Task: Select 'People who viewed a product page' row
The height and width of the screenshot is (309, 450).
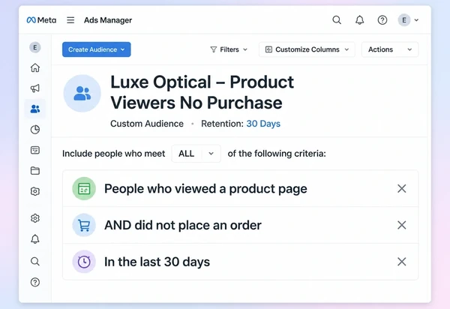Action: click(x=241, y=188)
